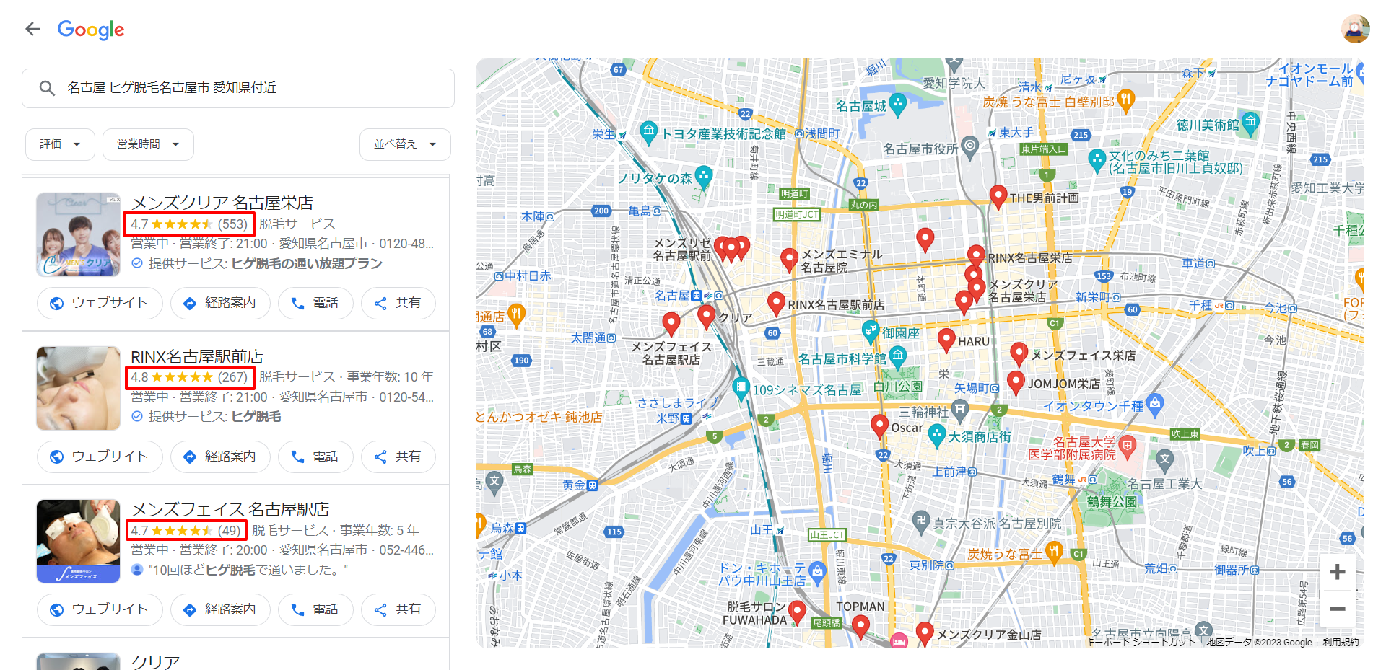Viewport: 1386px width, 670px height.
Task: Open the 並べ替え sort dropdown
Action: pos(405,144)
